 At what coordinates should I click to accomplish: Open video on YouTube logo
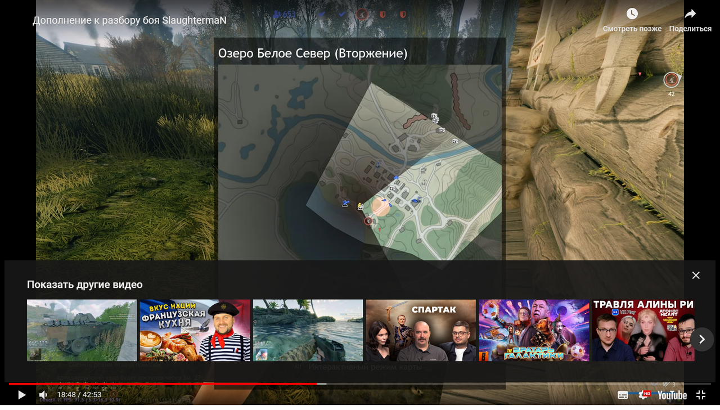pyautogui.click(x=672, y=395)
